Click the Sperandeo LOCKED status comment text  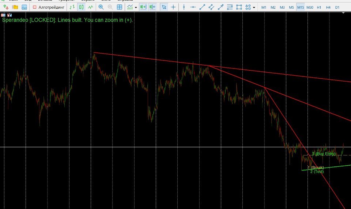(x=67, y=20)
